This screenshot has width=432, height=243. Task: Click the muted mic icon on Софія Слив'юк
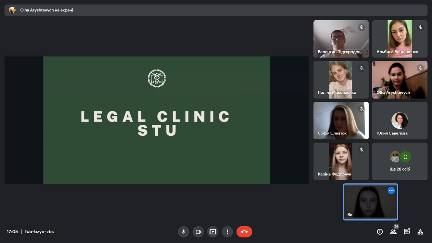point(361,109)
